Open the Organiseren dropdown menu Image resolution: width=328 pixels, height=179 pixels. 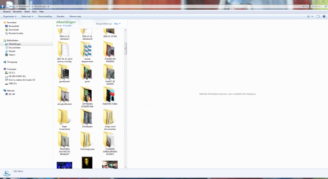(x=10, y=16)
